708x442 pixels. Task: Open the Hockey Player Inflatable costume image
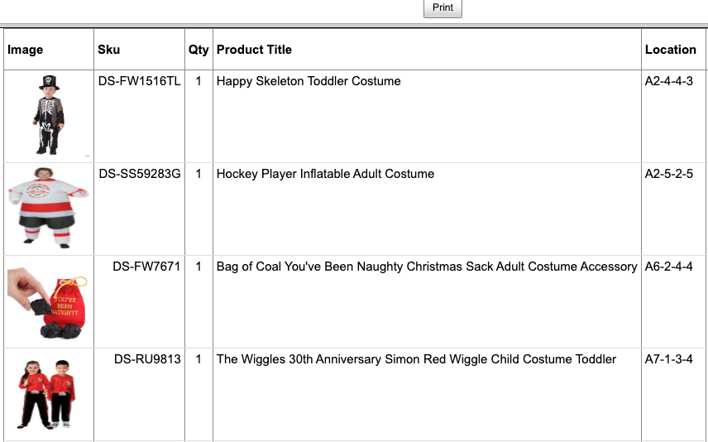(x=49, y=208)
